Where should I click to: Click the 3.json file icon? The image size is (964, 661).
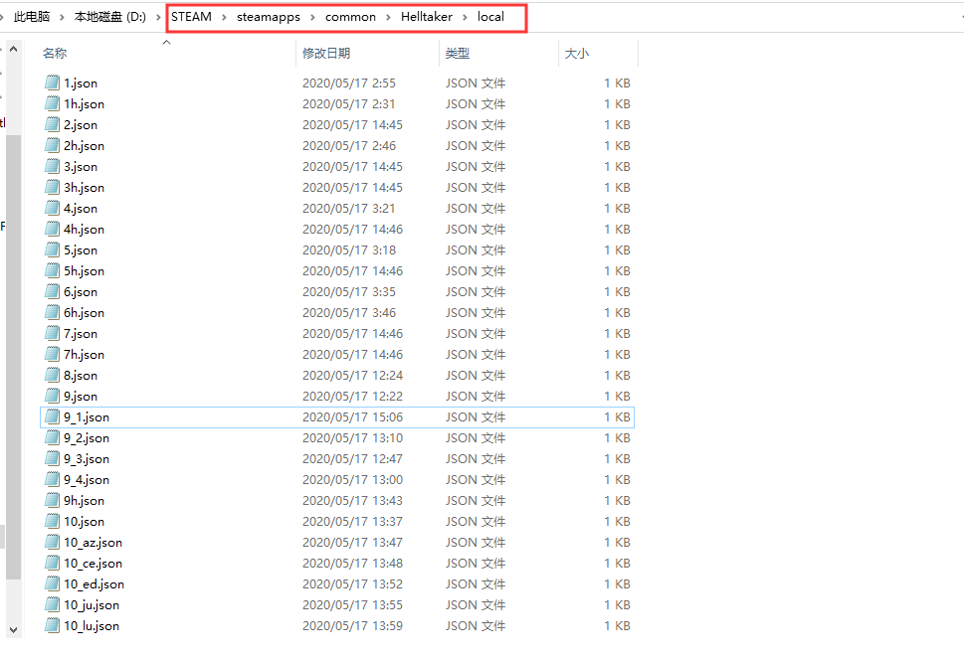click(x=53, y=166)
